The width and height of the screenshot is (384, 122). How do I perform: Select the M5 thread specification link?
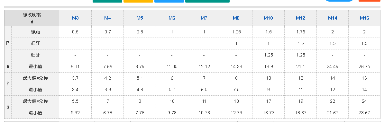point(140,18)
